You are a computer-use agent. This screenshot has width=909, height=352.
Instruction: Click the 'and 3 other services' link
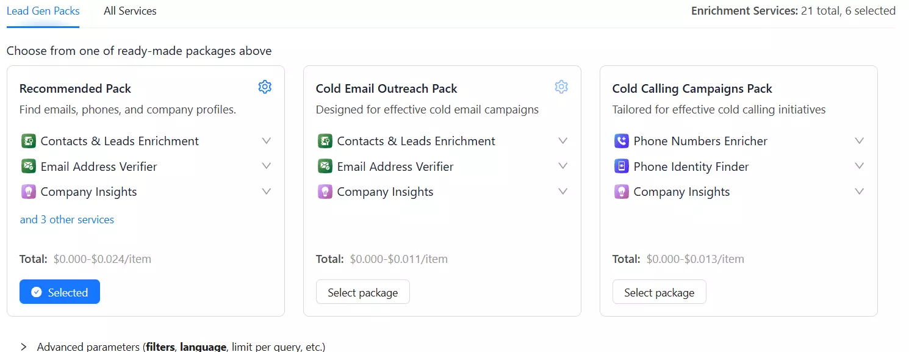click(67, 219)
